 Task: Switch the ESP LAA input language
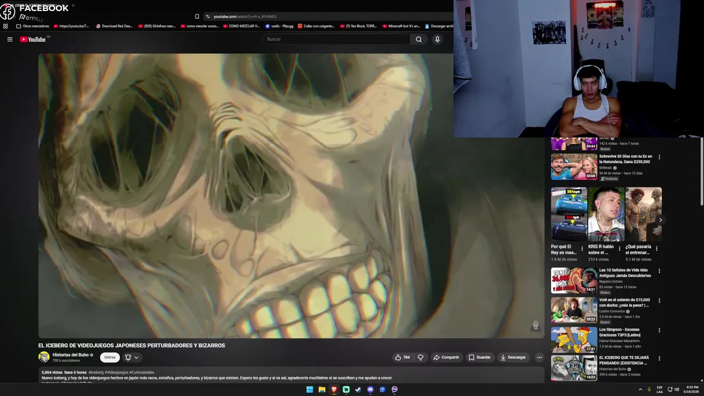pyautogui.click(x=659, y=389)
